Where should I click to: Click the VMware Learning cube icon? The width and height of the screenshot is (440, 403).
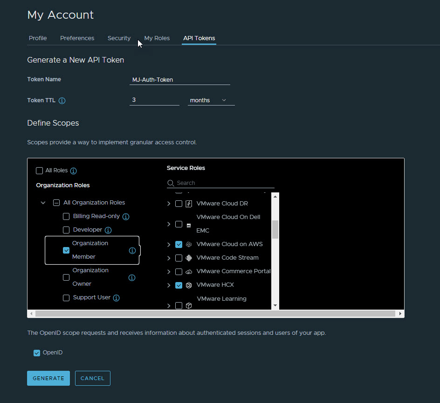pos(189,305)
